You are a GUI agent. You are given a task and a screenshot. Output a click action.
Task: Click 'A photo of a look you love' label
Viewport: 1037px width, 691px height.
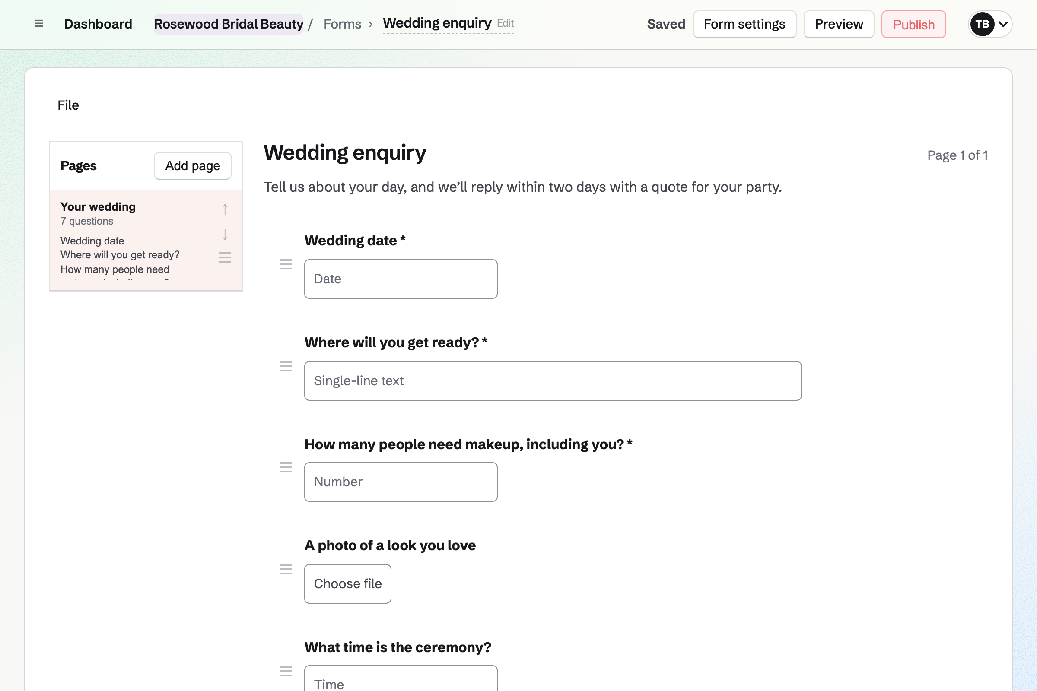390,545
